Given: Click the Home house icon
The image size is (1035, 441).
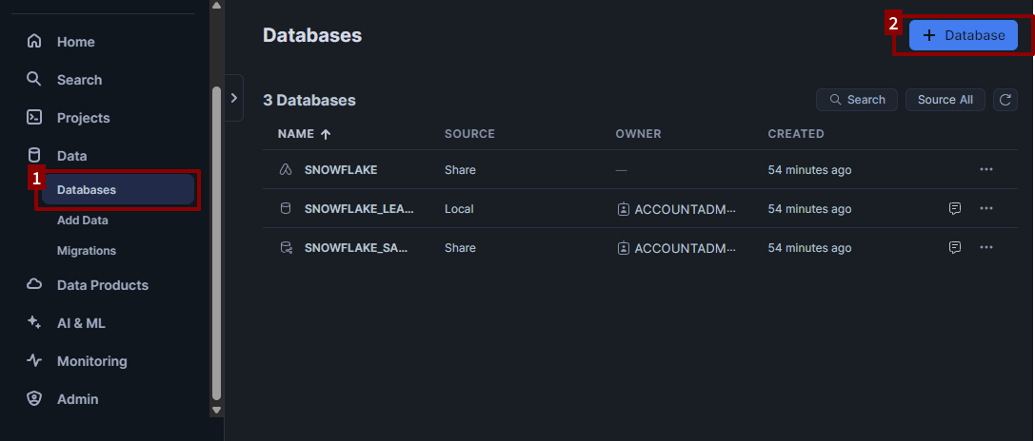Looking at the screenshot, I should (x=33, y=42).
